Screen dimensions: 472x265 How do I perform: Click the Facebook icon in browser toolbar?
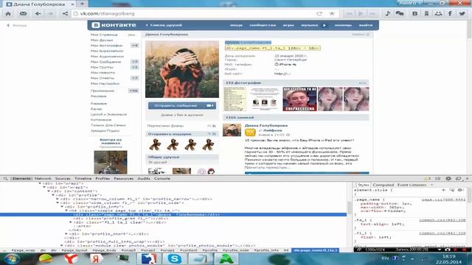450,13
